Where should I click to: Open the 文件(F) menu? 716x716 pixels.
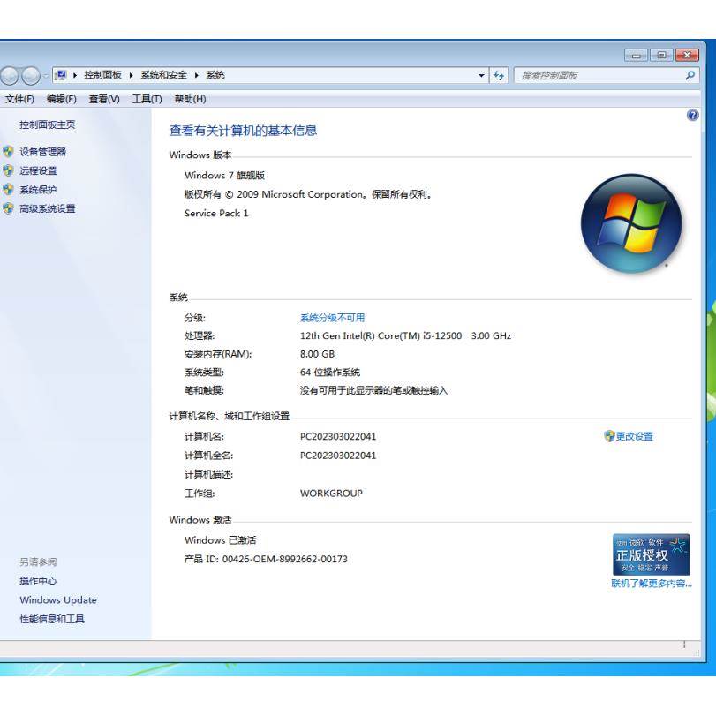click(19, 99)
